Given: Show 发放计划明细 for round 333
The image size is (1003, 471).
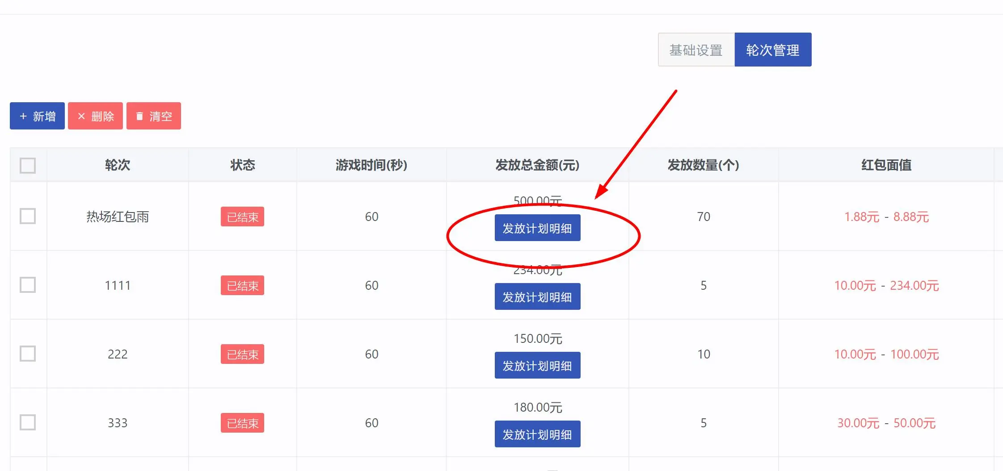Looking at the screenshot, I should click(x=537, y=434).
